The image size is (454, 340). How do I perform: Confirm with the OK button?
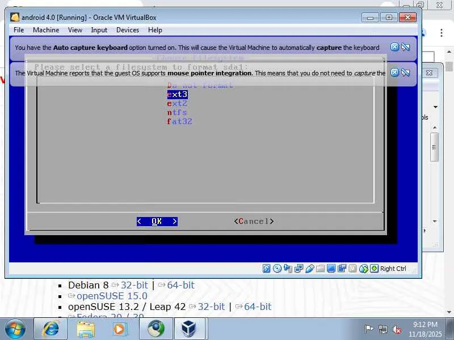click(157, 222)
